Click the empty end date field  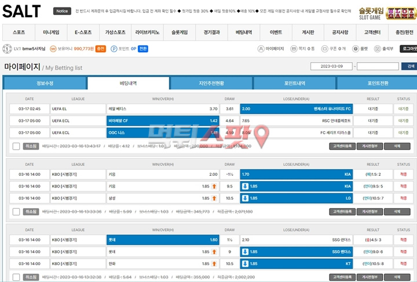pyautogui.click(x=378, y=66)
